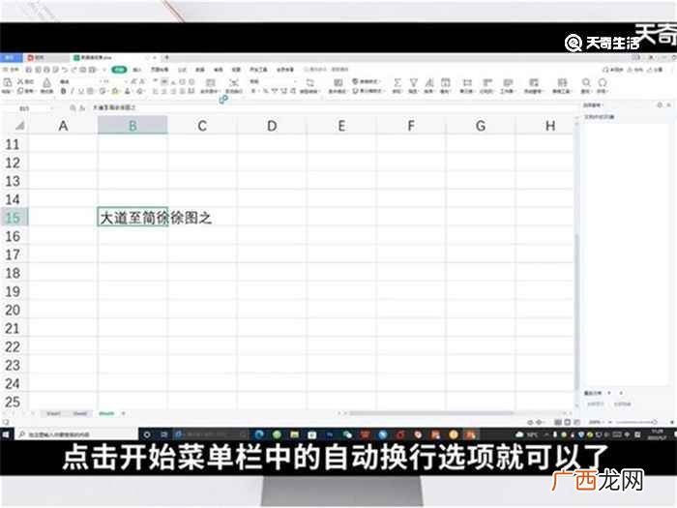Click cell B15 containing 大道至简徐徐图之
Image resolution: width=677 pixels, height=508 pixels.
point(132,218)
